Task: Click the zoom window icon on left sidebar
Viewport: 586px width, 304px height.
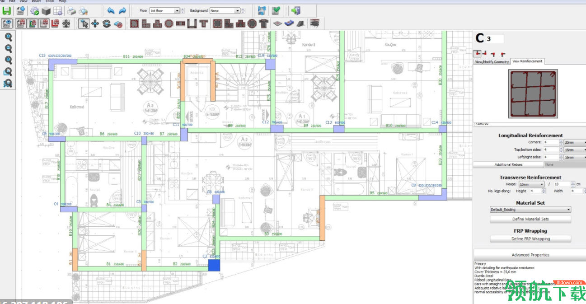Action: 8,72
